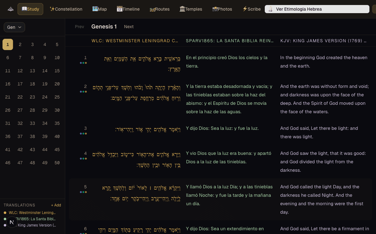The height and width of the screenshot is (234, 376).
Task: Launch the Scribe tool
Action: [x=251, y=9]
